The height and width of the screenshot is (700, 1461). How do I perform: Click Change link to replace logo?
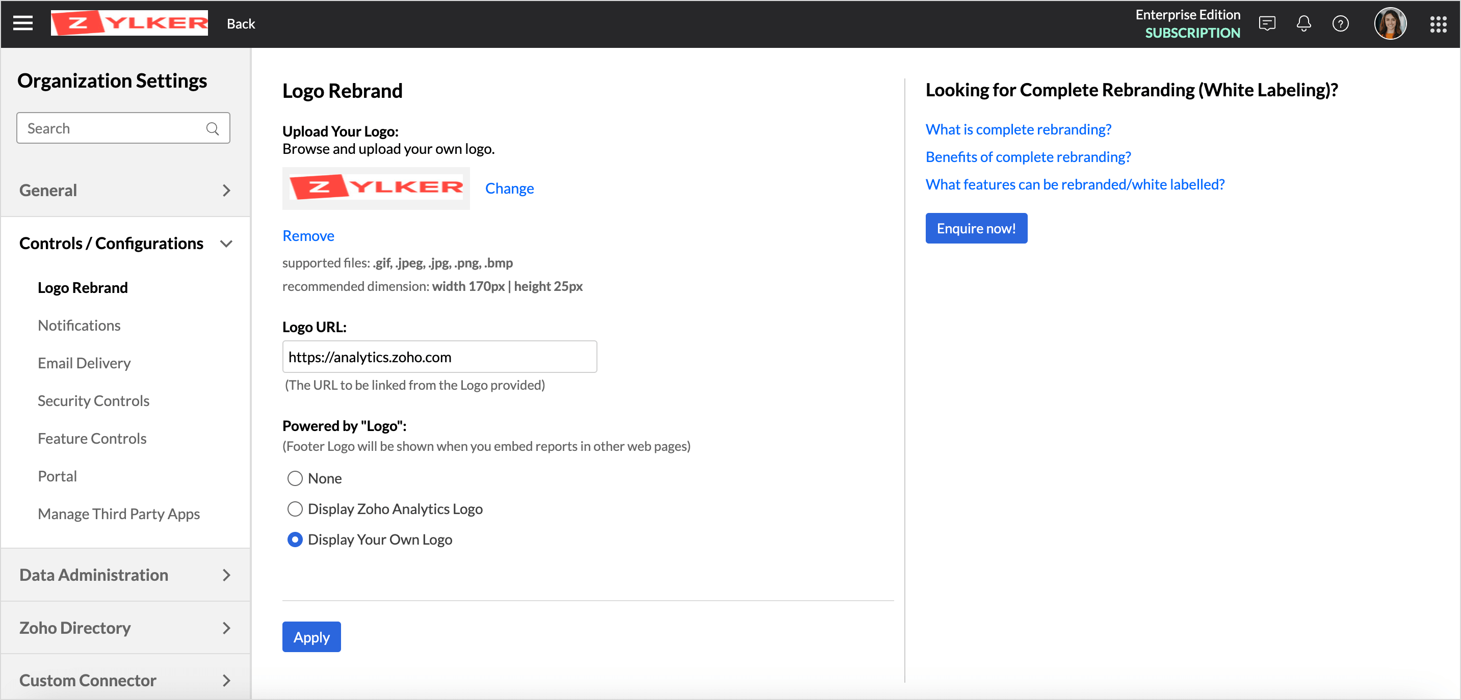click(509, 188)
